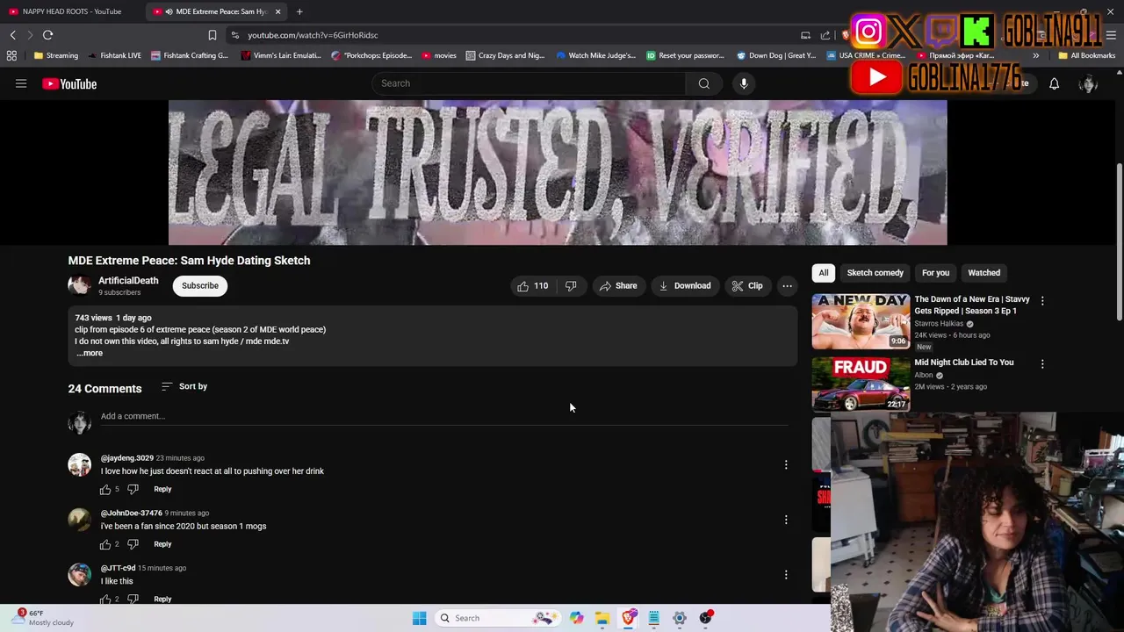The image size is (1124, 632).
Task: Bookmark this page using the bookmark icon
Action: pos(212,35)
